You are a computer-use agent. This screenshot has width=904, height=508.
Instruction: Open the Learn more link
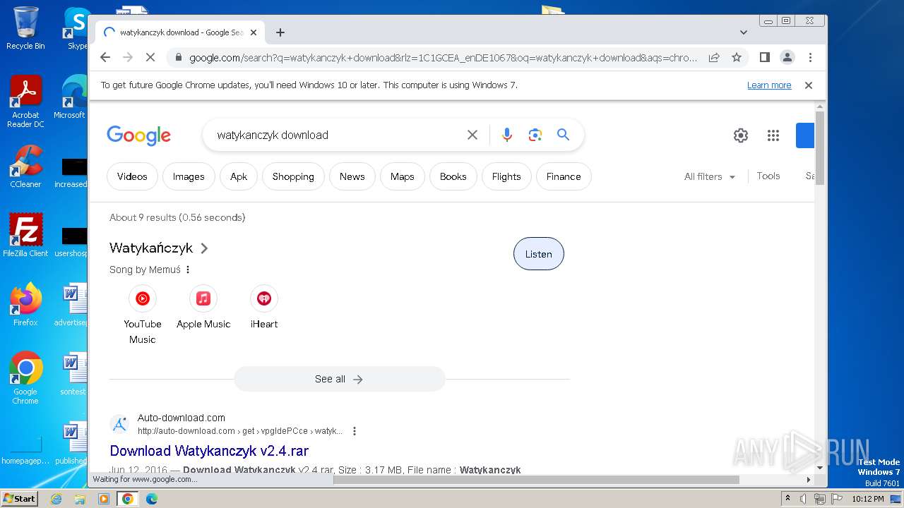[769, 85]
